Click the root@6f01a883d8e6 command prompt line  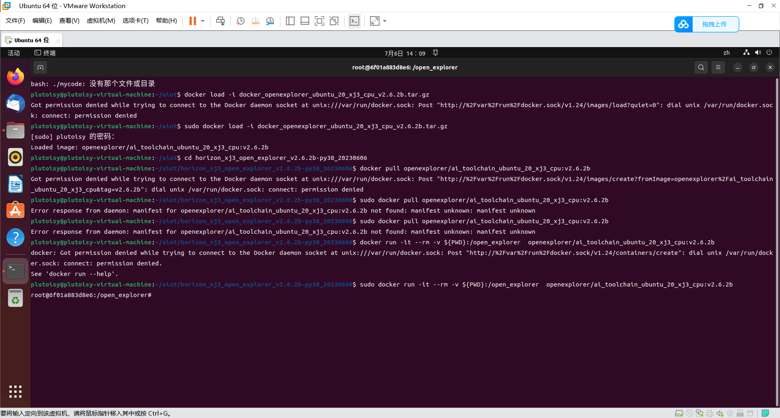[91, 295]
